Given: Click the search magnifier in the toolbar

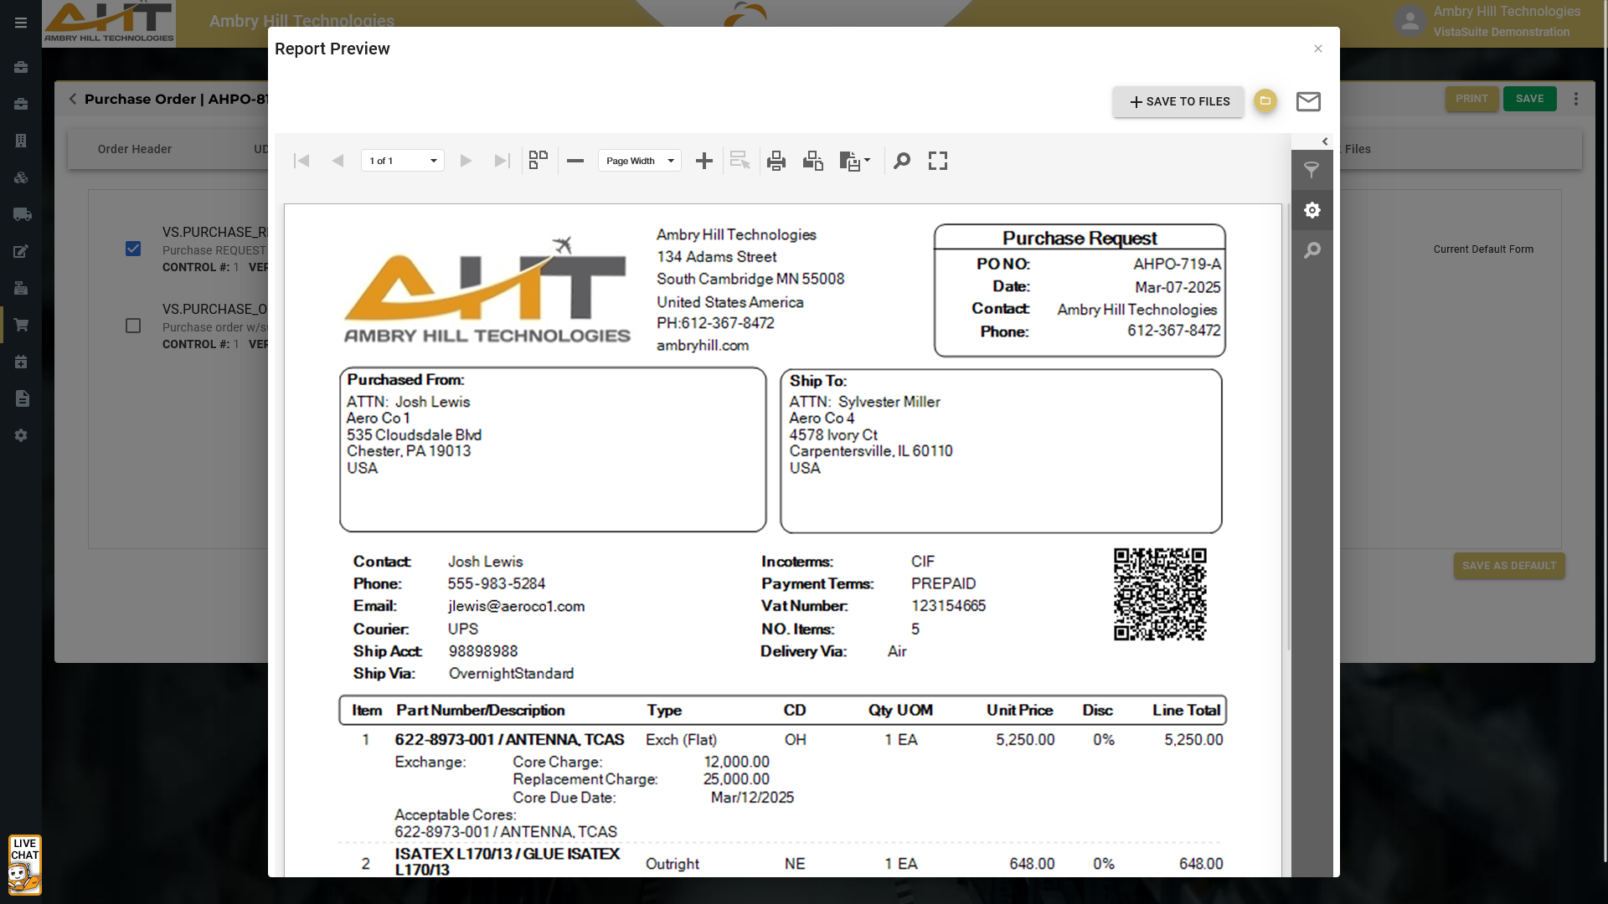Looking at the screenshot, I should [902, 161].
